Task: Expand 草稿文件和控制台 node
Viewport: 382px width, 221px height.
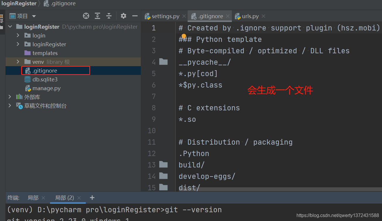Action: [10, 106]
